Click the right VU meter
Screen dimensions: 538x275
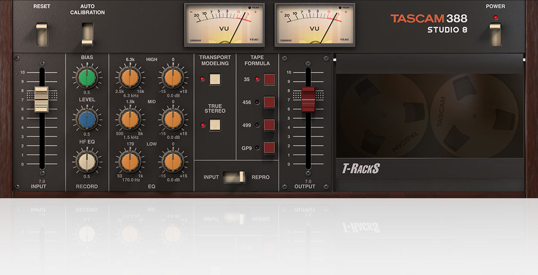[x=315, y=25]
